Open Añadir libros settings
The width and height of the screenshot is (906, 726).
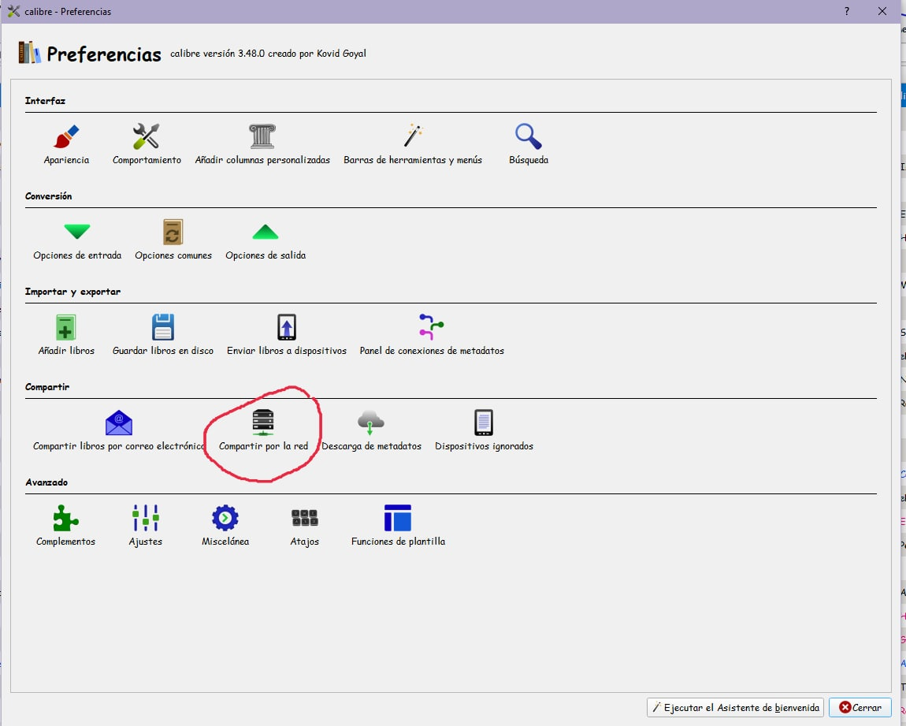66,335
